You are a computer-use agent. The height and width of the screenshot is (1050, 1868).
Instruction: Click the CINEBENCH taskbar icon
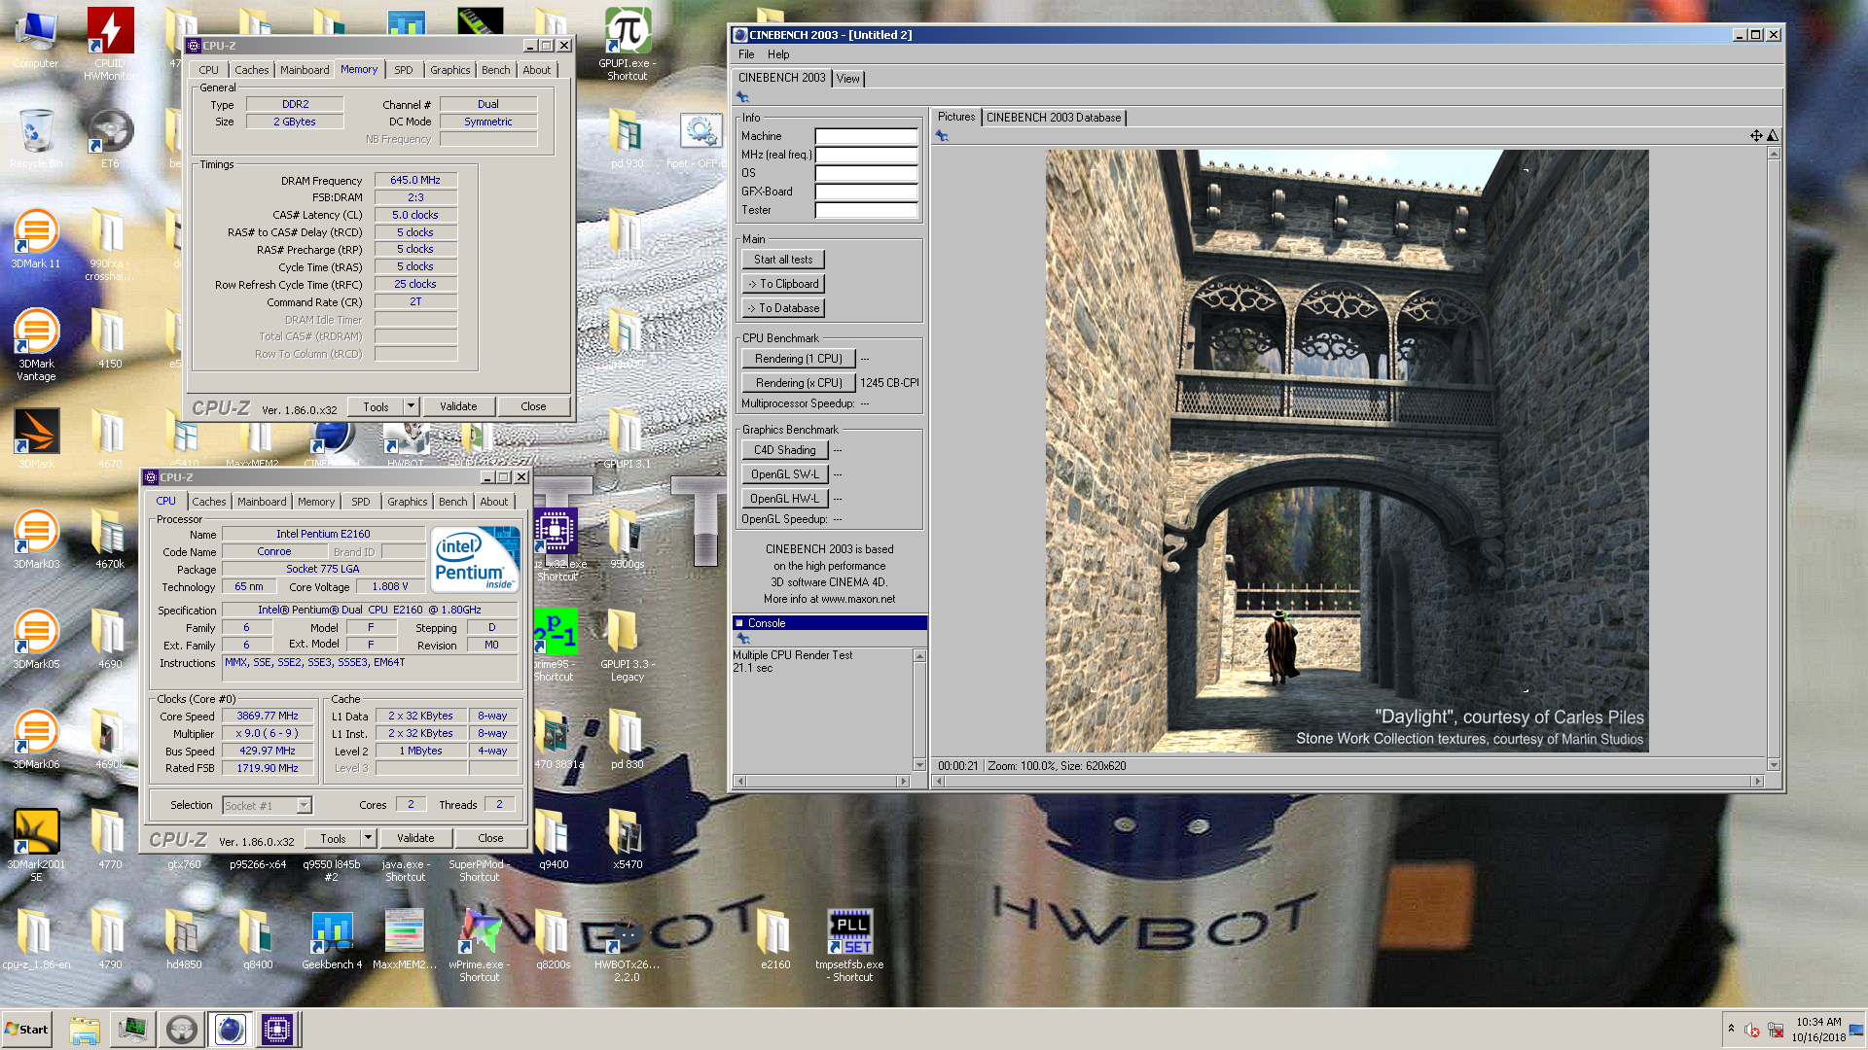coord(230,1030)
